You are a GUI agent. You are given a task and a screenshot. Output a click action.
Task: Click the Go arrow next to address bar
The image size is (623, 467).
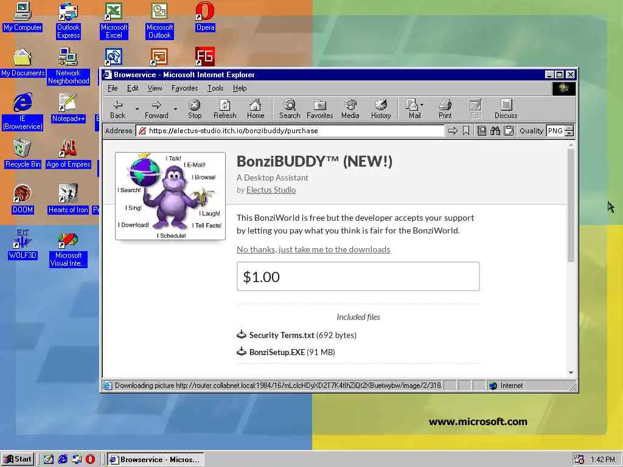(x=453, y=131)
